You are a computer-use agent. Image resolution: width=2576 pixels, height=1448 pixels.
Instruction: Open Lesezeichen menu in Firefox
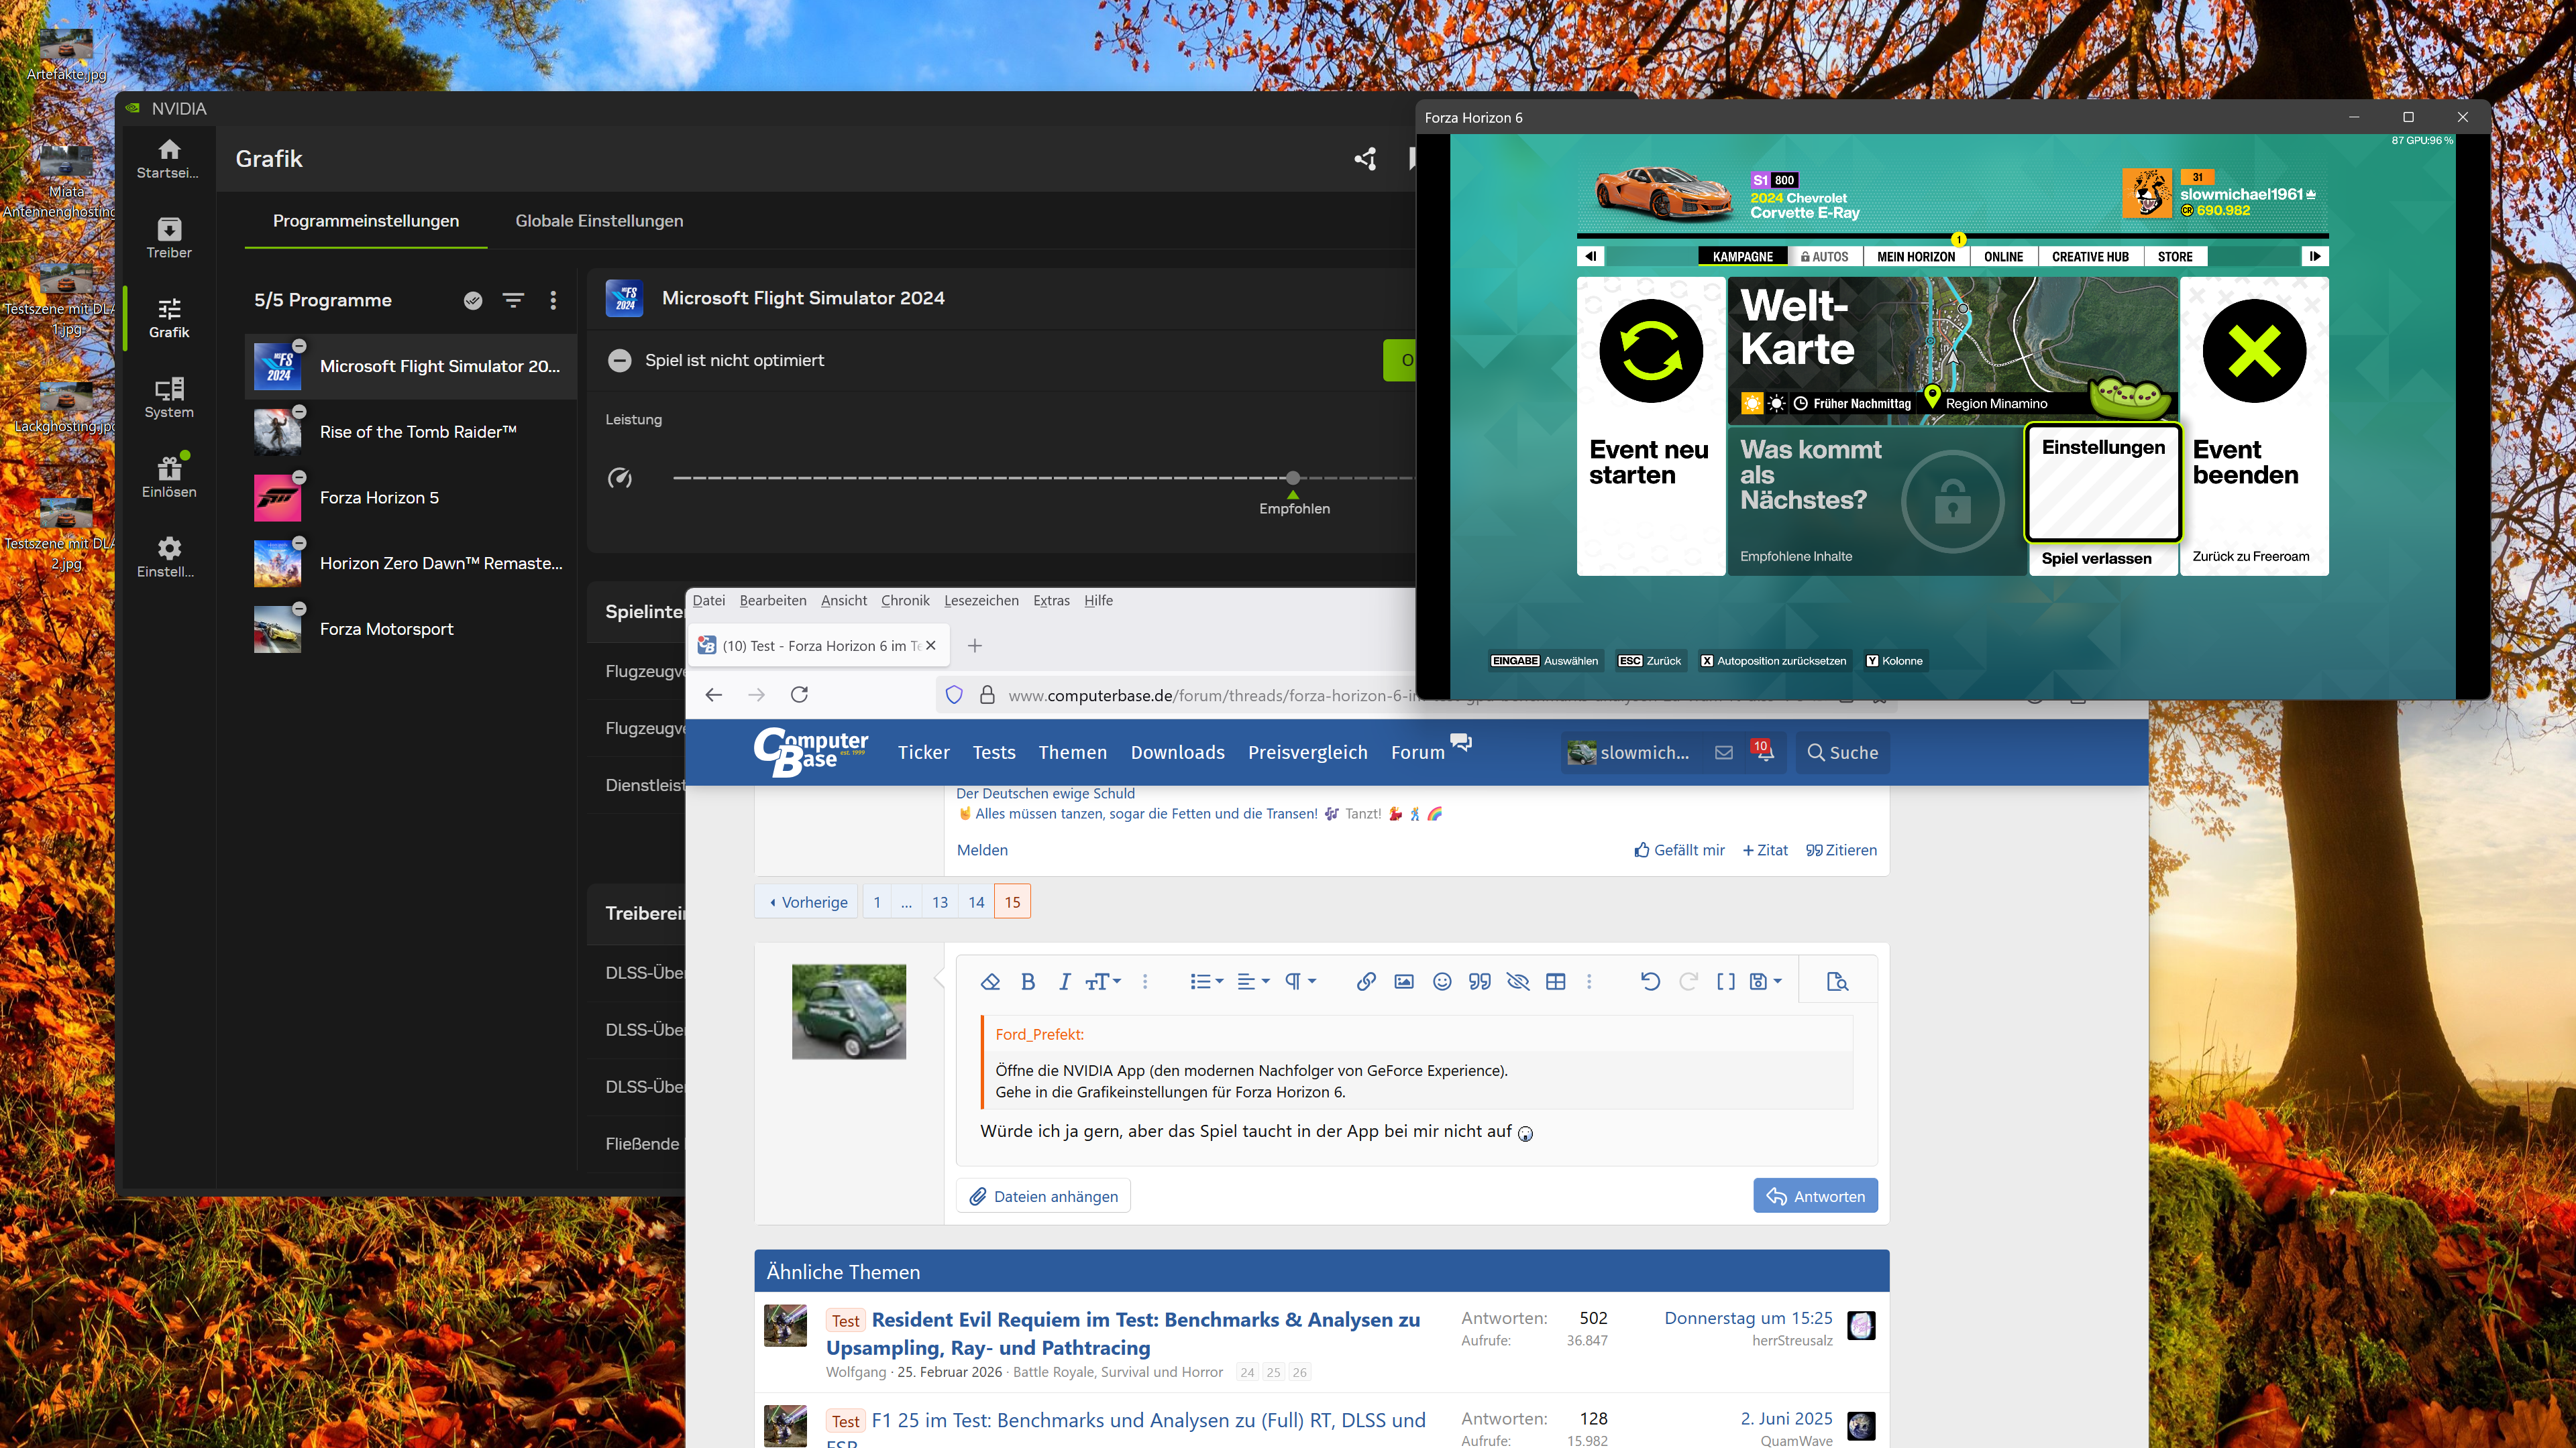click(x=981, y=601)
